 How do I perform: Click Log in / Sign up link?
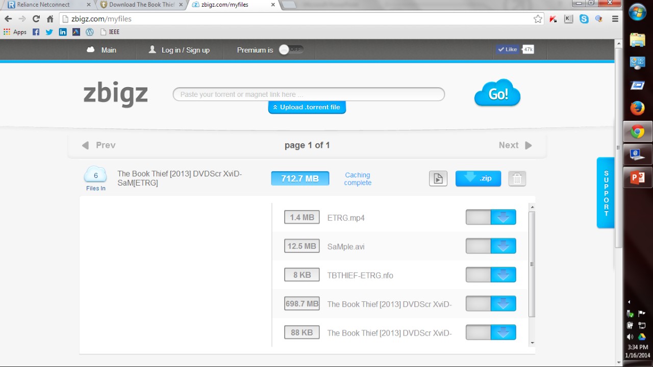(x=179, y=50)
